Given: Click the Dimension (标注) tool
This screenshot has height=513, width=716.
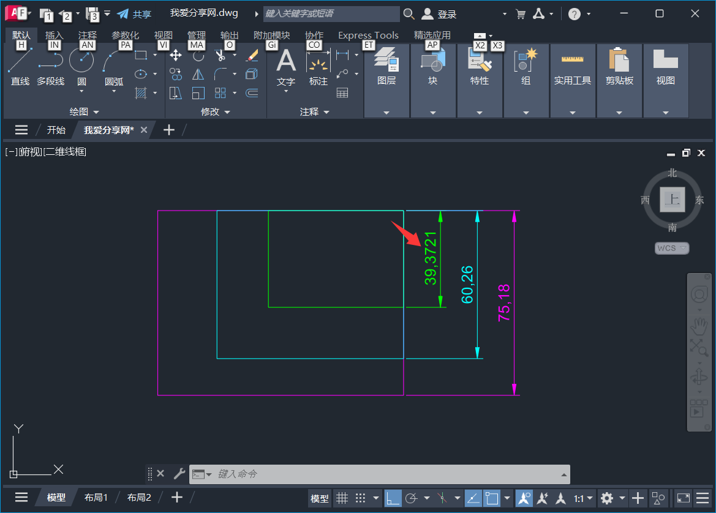Looking at the screenshot, I should 318,67.
